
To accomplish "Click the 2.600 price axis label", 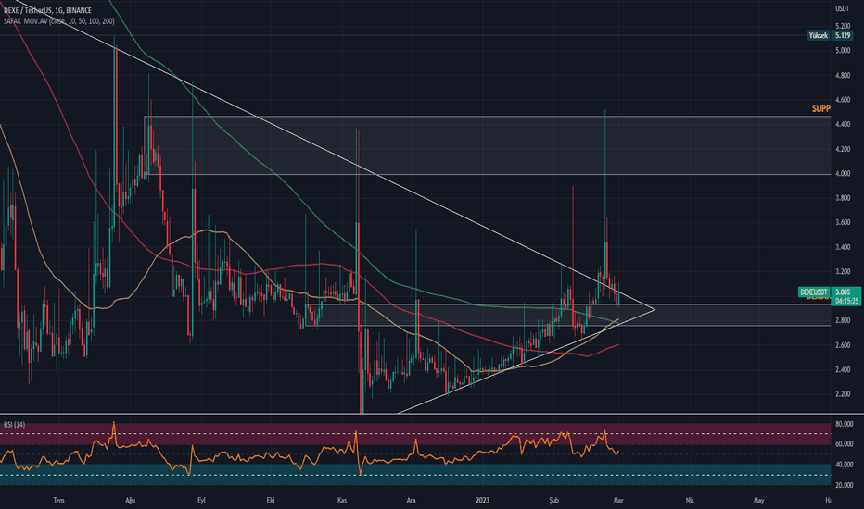I will 843,345.
